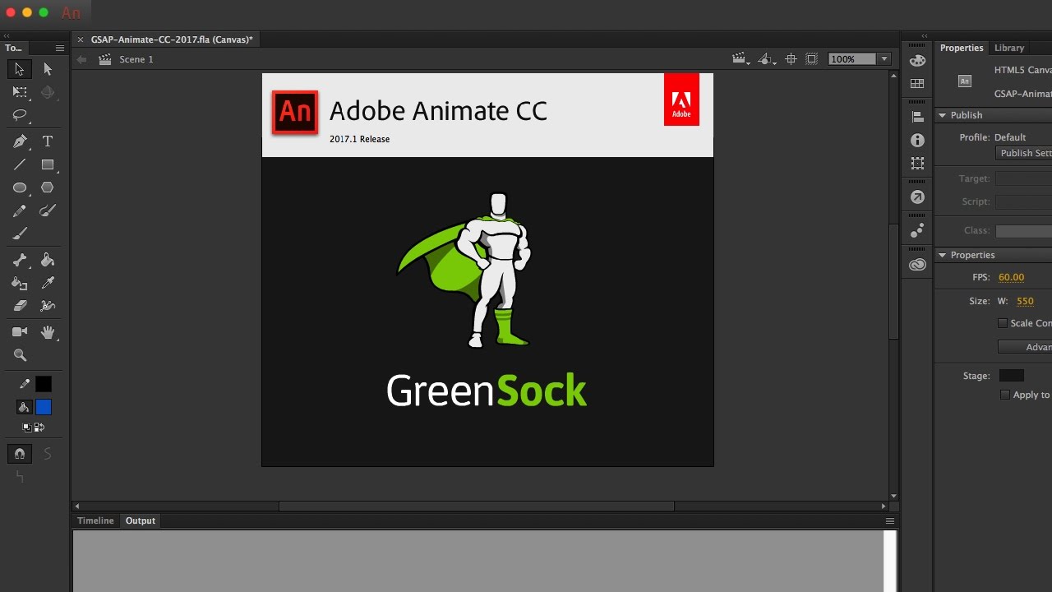Collapse the Publish section triangle

pyautogui.click(x=943, y=115)
